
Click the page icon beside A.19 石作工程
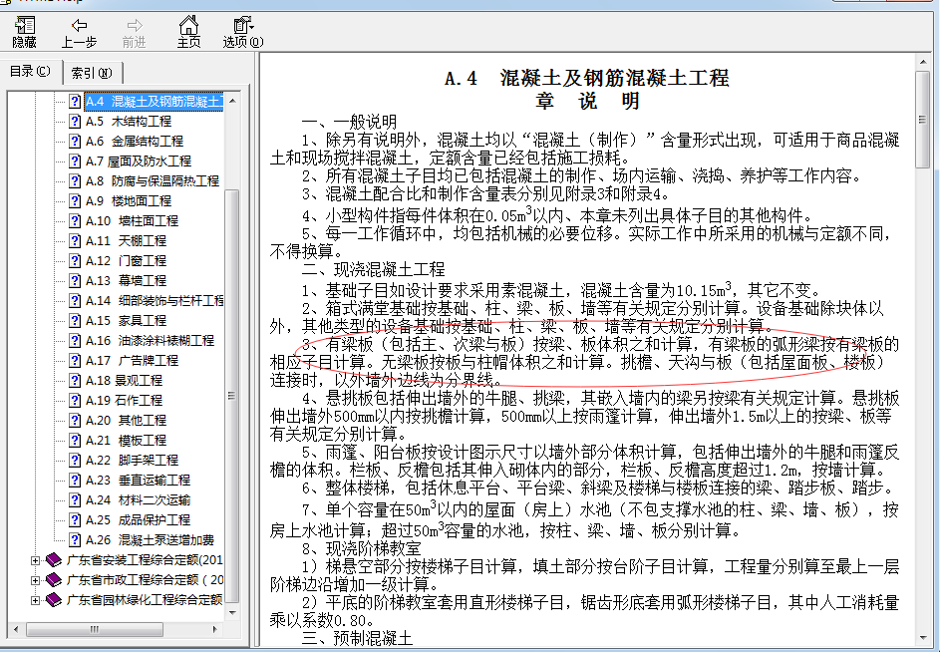pos(75,400)
